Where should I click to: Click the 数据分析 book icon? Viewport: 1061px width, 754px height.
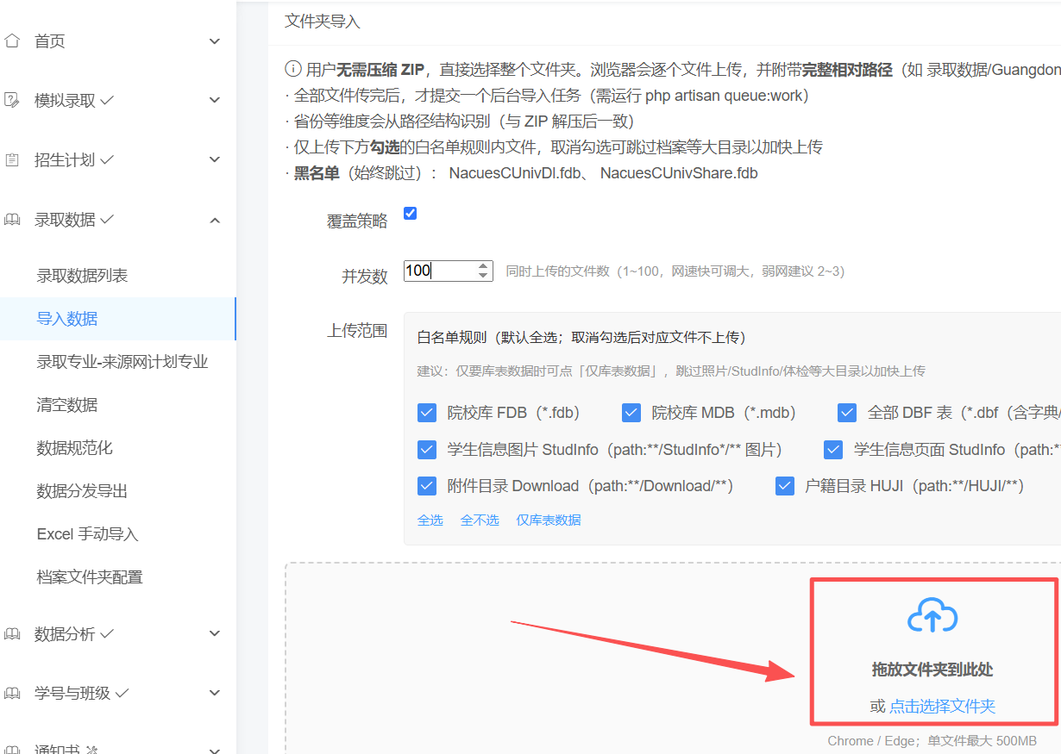coord(11,633)
